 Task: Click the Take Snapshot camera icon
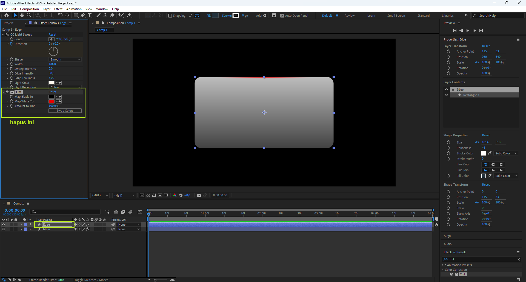click(199, 195)
